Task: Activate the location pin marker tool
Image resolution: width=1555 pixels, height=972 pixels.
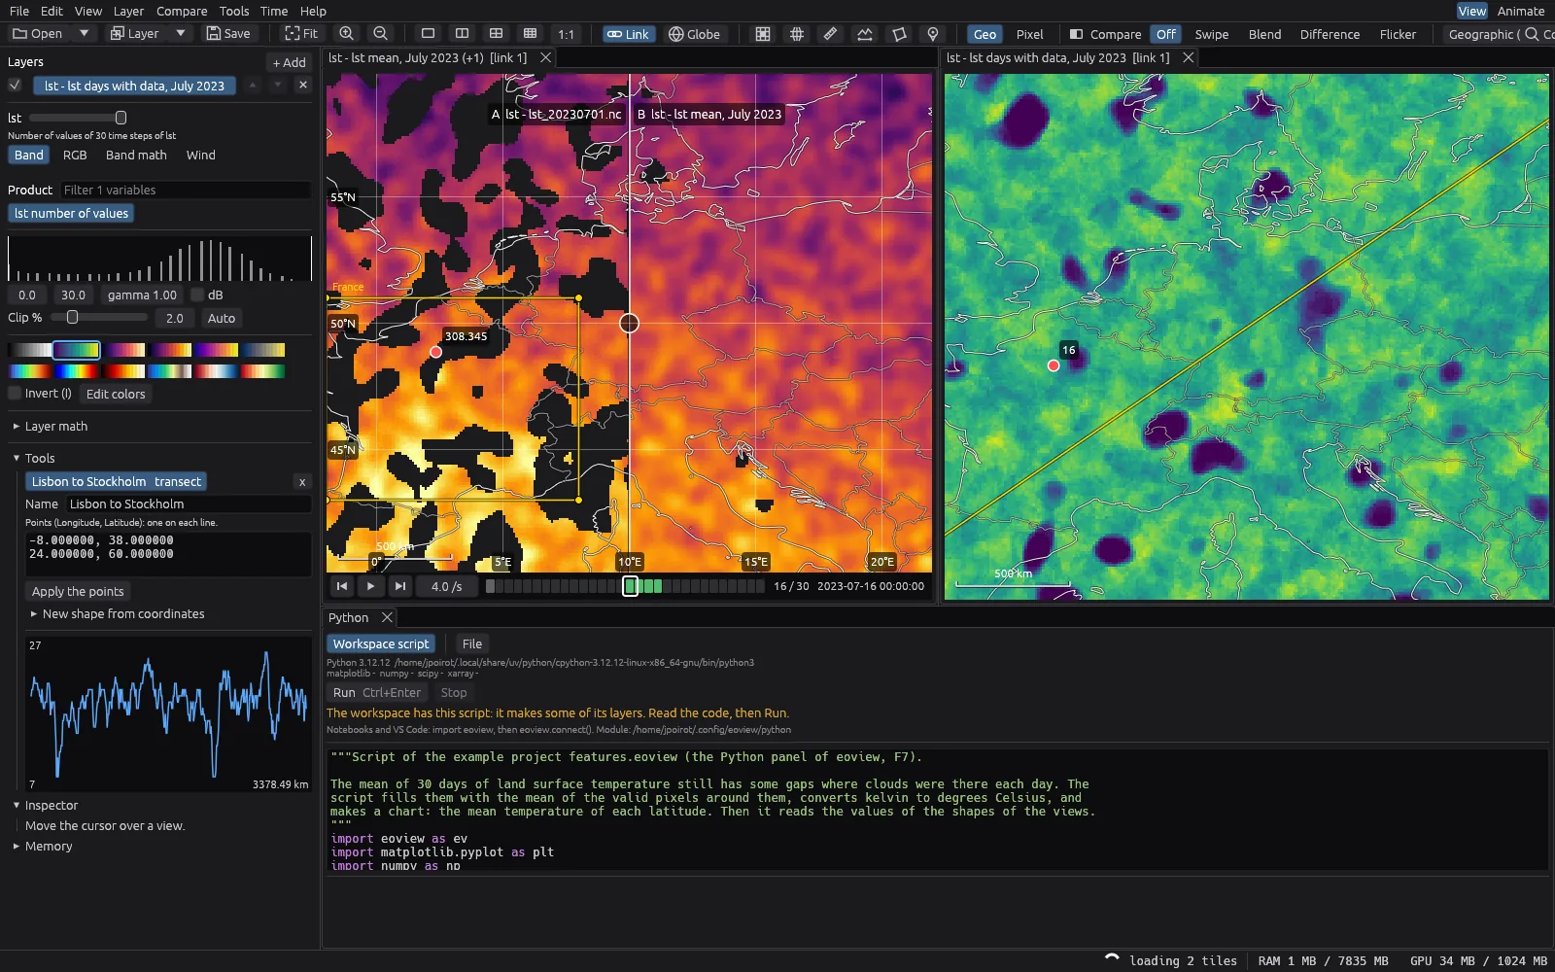Action: (933, 34)
